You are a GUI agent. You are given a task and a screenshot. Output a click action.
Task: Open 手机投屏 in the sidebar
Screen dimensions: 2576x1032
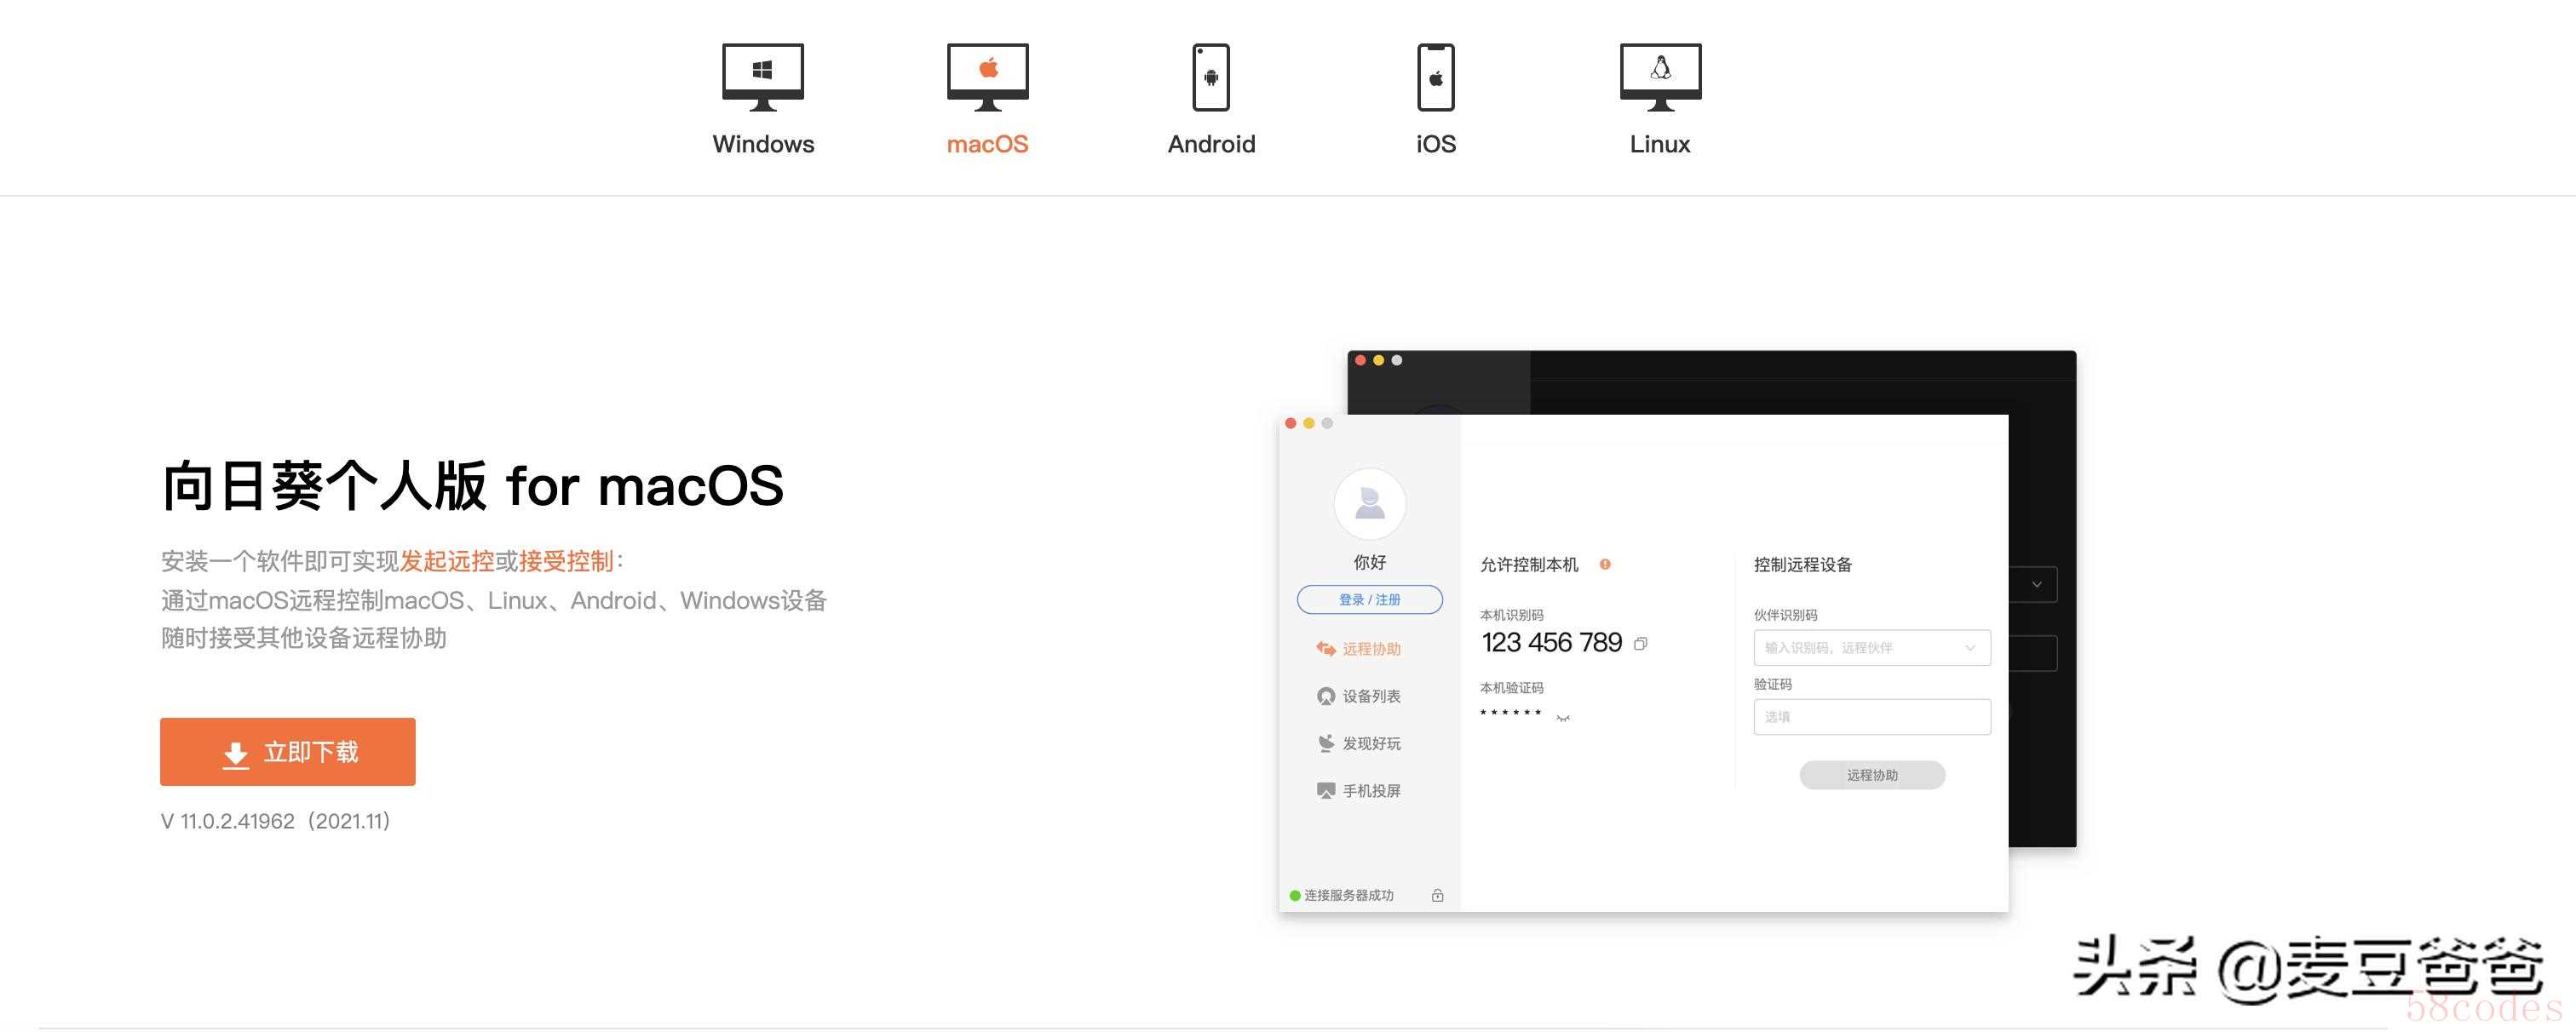(x=1358, y=790)
